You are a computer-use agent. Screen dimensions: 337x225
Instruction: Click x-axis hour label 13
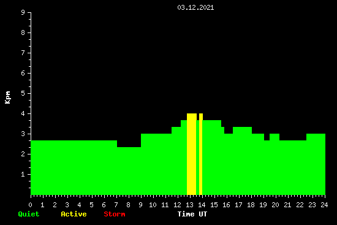(x=189, y=205)
